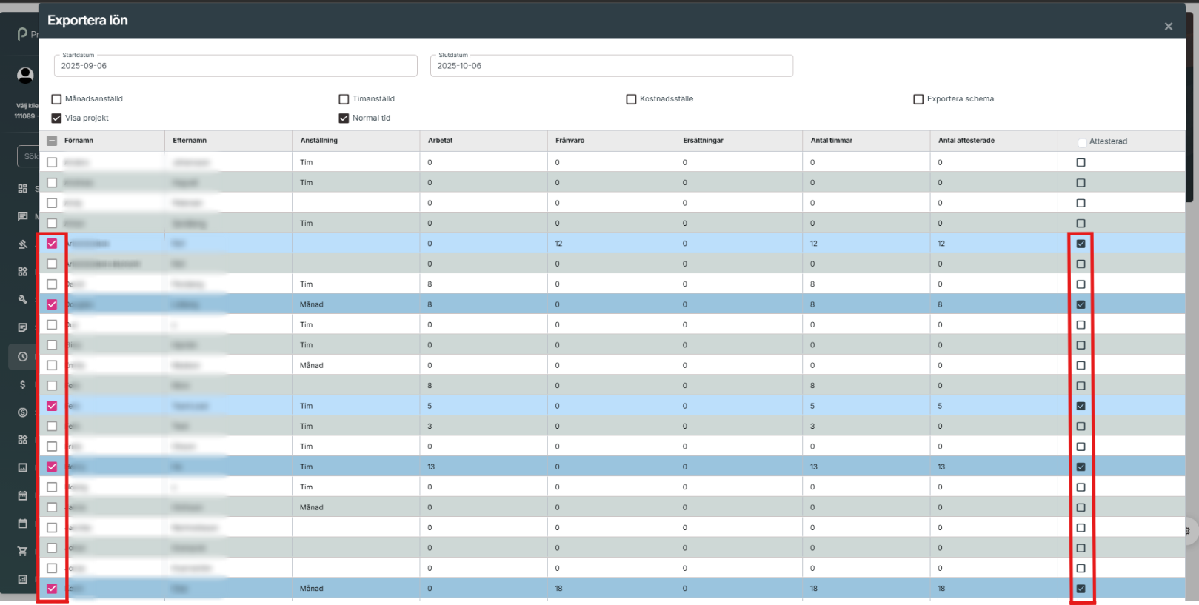Deselect the Tim row with 5 worked hours

point(52,406)
